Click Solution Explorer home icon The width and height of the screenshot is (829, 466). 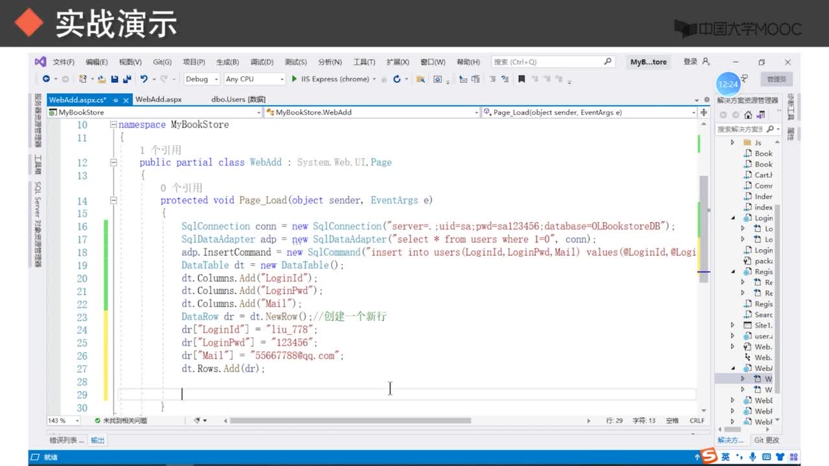748,115
